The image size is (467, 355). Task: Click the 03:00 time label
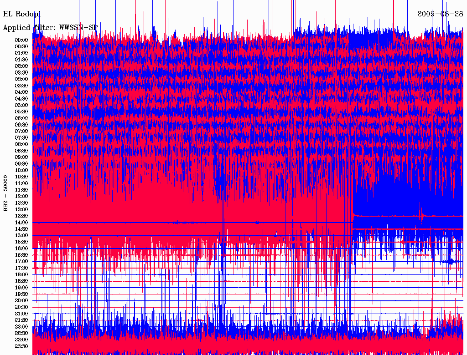[21, 79]
